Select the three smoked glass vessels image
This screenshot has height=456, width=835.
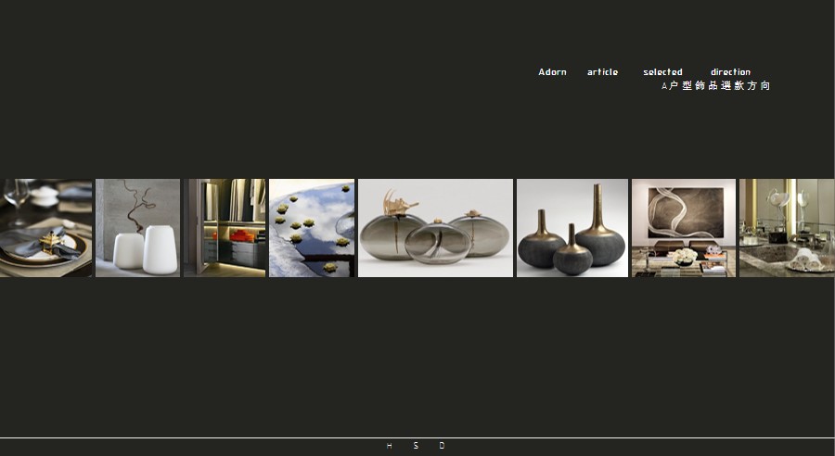click(435, 228)
